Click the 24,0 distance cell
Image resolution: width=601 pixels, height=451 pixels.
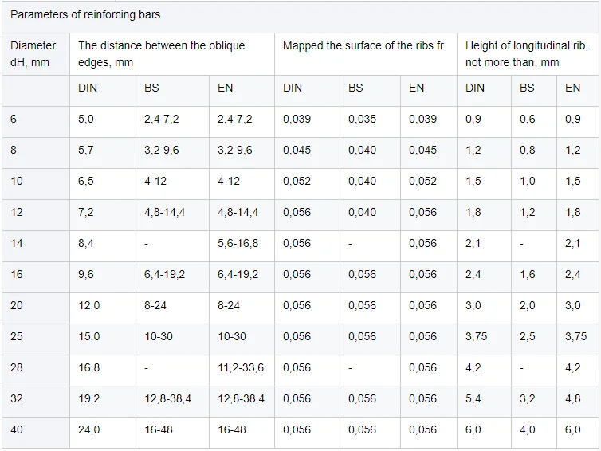click(x=89, y=429)
